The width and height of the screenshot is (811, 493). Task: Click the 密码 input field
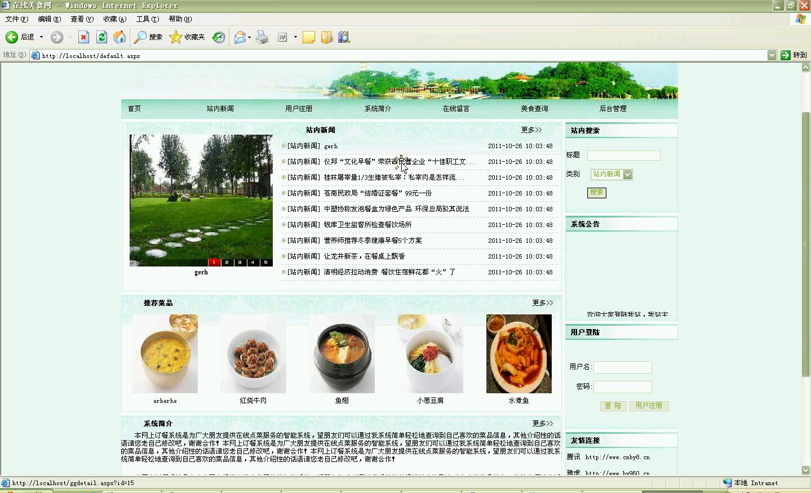(623, 387)
